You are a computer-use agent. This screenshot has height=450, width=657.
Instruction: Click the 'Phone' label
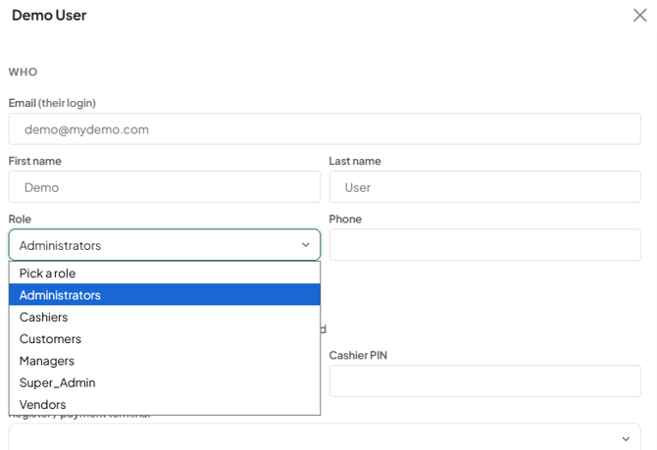point(345,220)
